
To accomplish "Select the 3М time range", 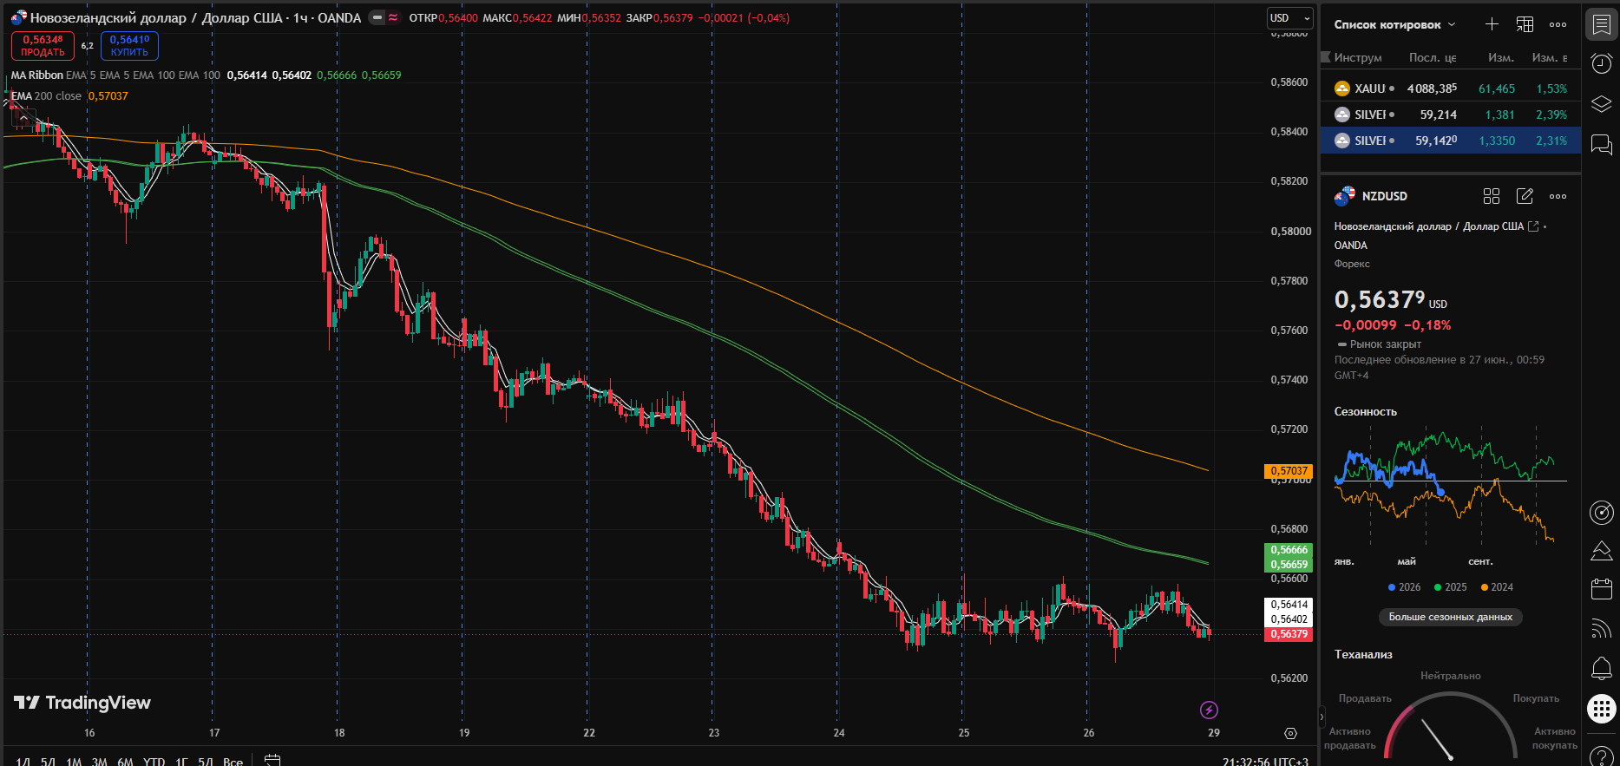I will 99,761.
